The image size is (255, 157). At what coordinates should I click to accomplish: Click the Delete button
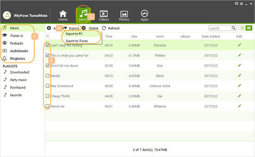(x=90, y=28)
